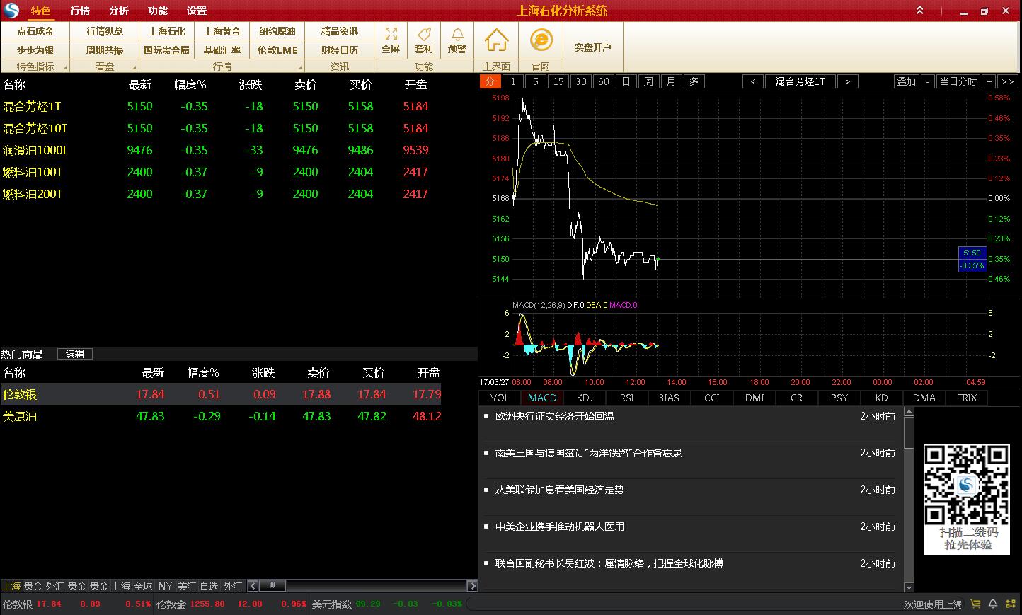
Task: Click the shopping cart icon in the status bar
Action: point(975,604)
